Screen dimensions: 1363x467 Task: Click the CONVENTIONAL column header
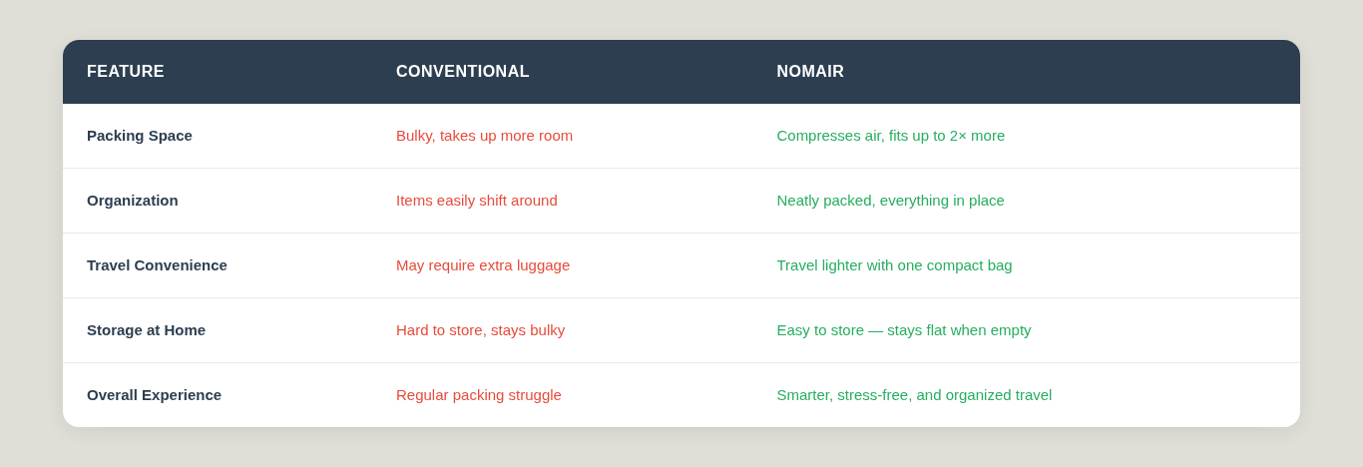(463, 72)
